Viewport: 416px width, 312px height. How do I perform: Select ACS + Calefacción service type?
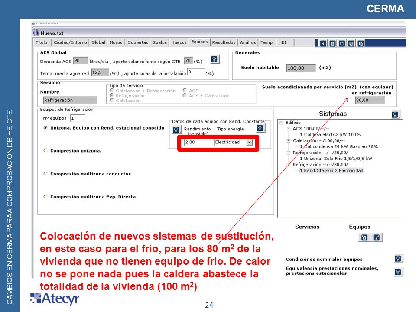pyautogui.click(x=185, y=95)
